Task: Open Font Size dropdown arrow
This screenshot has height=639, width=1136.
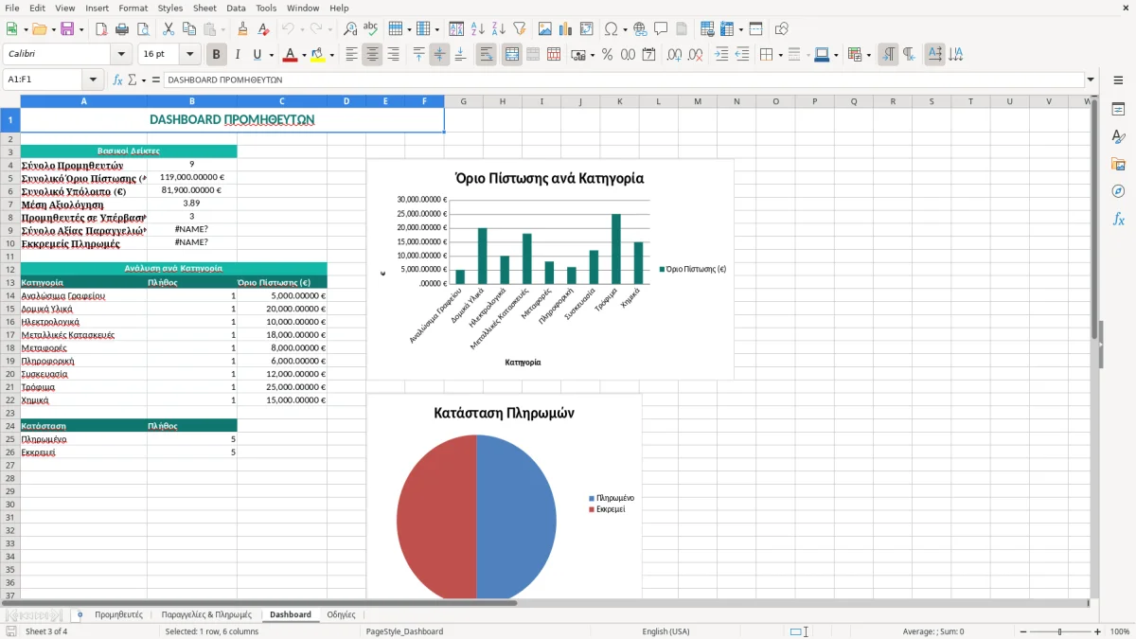Action: [x=190, y=55]
